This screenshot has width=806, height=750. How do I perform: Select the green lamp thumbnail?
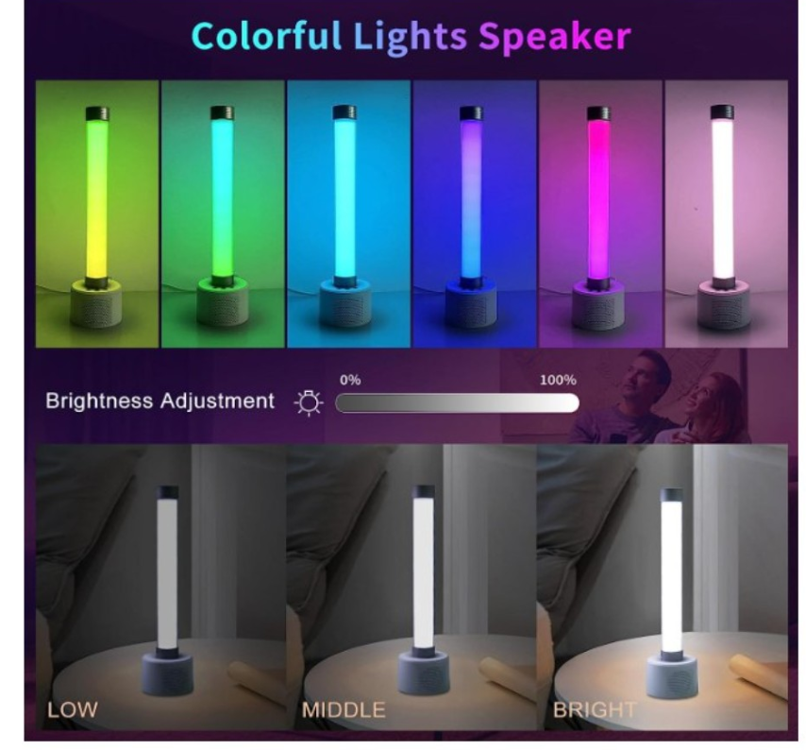pyautogui.click(x=223, y=214)
